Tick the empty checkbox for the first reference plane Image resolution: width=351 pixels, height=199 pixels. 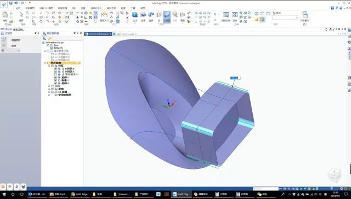(52, 54)
